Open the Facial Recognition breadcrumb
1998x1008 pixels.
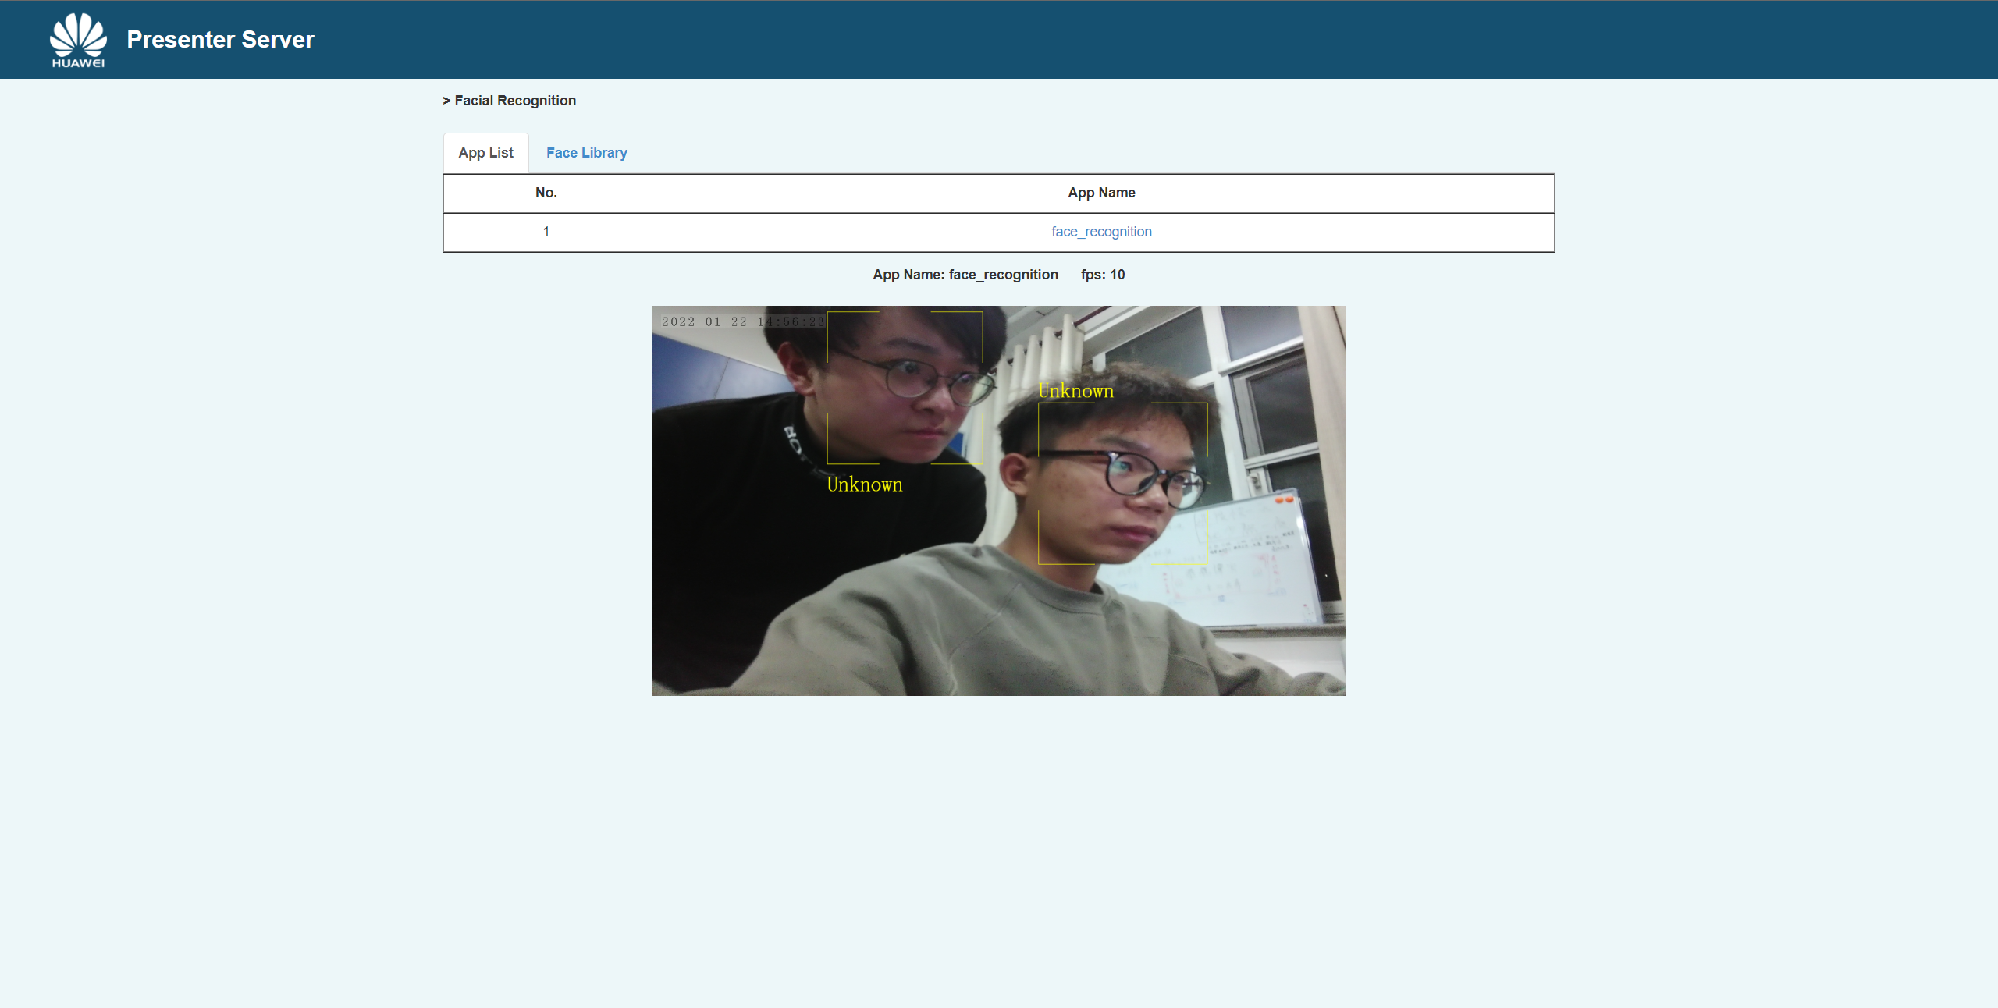515,101
